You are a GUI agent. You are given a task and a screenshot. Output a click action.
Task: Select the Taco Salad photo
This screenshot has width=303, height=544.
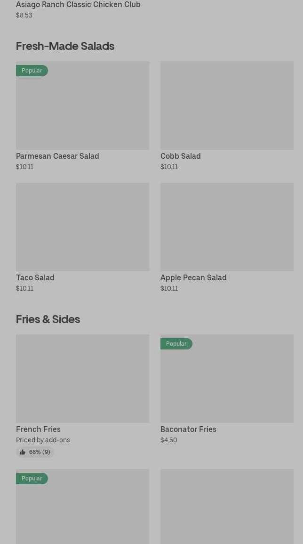tap(82, 227)
